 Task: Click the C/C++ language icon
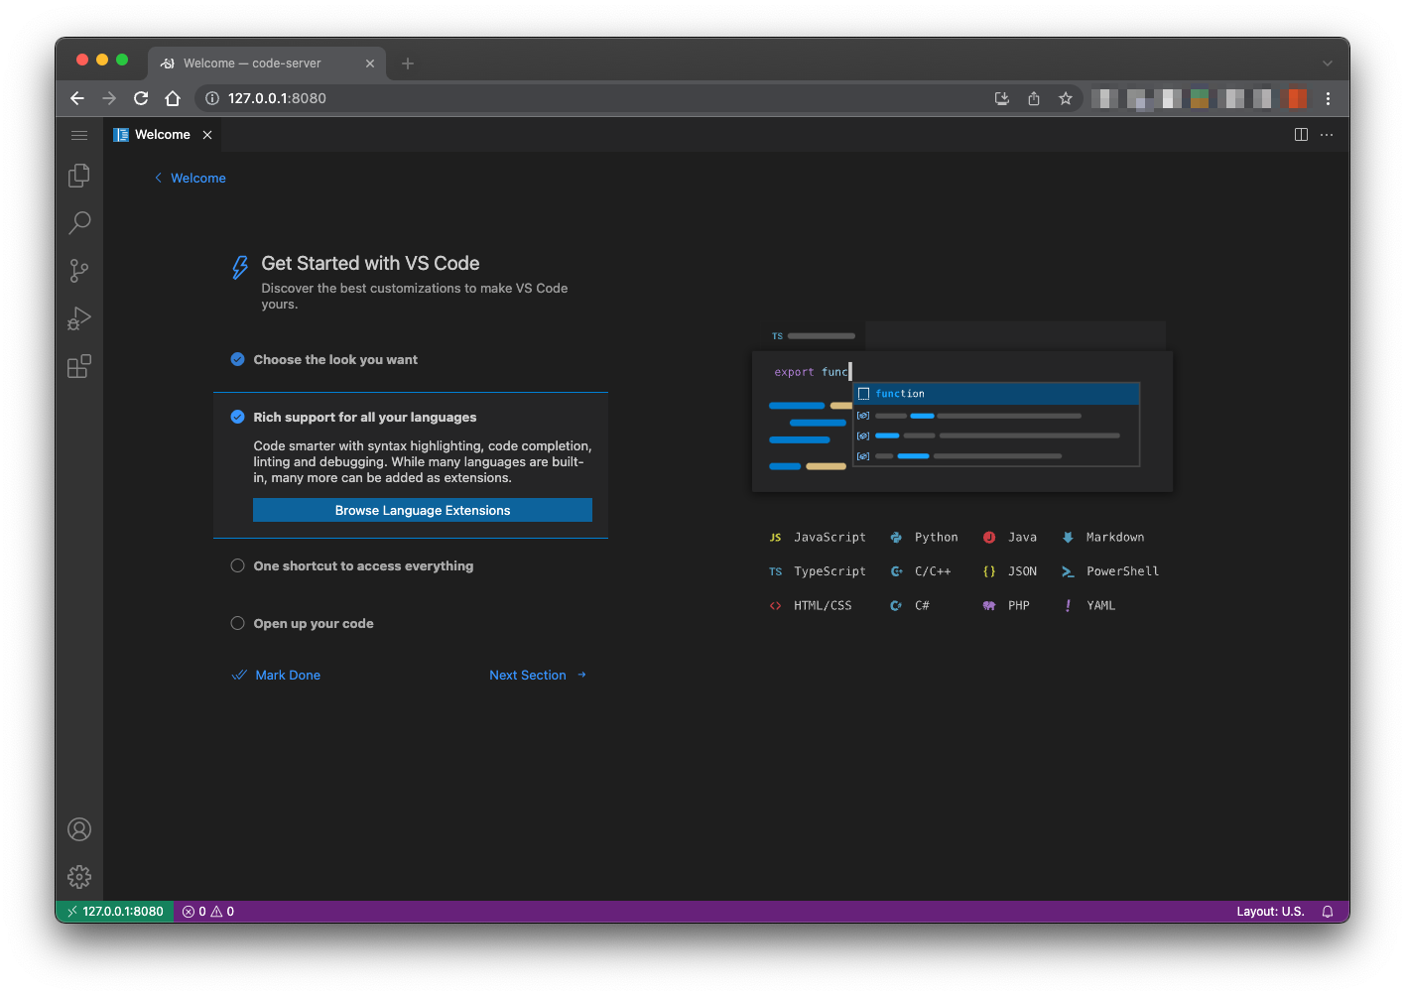pyautogui.click(x=896, y=571)
